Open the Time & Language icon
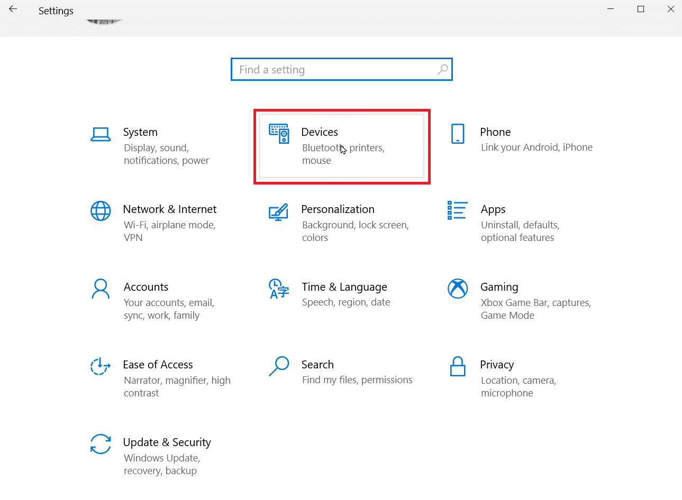This screenshot has height=500, width=682. pyautogui.click(x=279, y=289)
